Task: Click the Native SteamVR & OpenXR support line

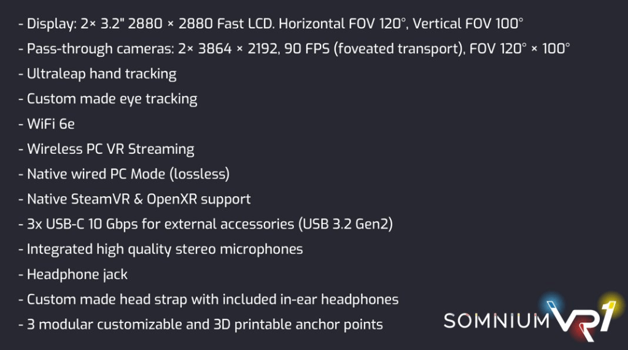Action: tap(134, 199)
